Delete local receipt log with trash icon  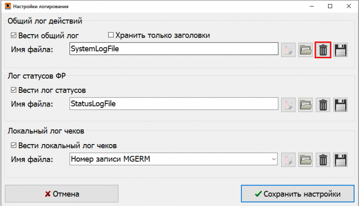coord(323,160)
